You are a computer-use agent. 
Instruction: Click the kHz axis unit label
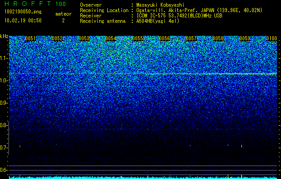(4, 36)
